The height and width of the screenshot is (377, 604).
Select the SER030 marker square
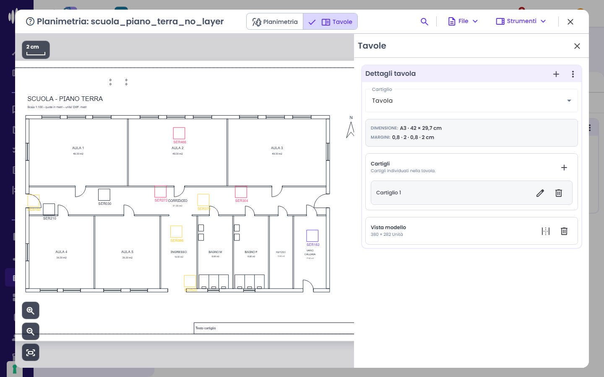click(x=104, y=195)
